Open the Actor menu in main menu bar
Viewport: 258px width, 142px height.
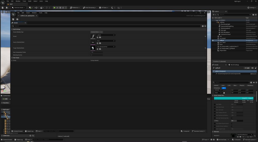pos(41,1)
